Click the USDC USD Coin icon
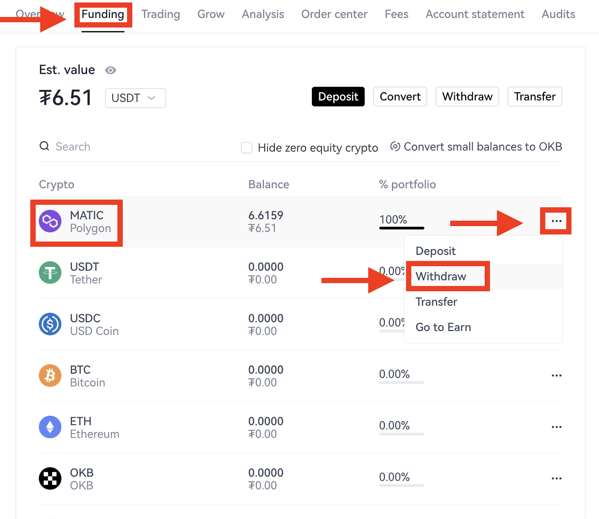 point(50,324)
